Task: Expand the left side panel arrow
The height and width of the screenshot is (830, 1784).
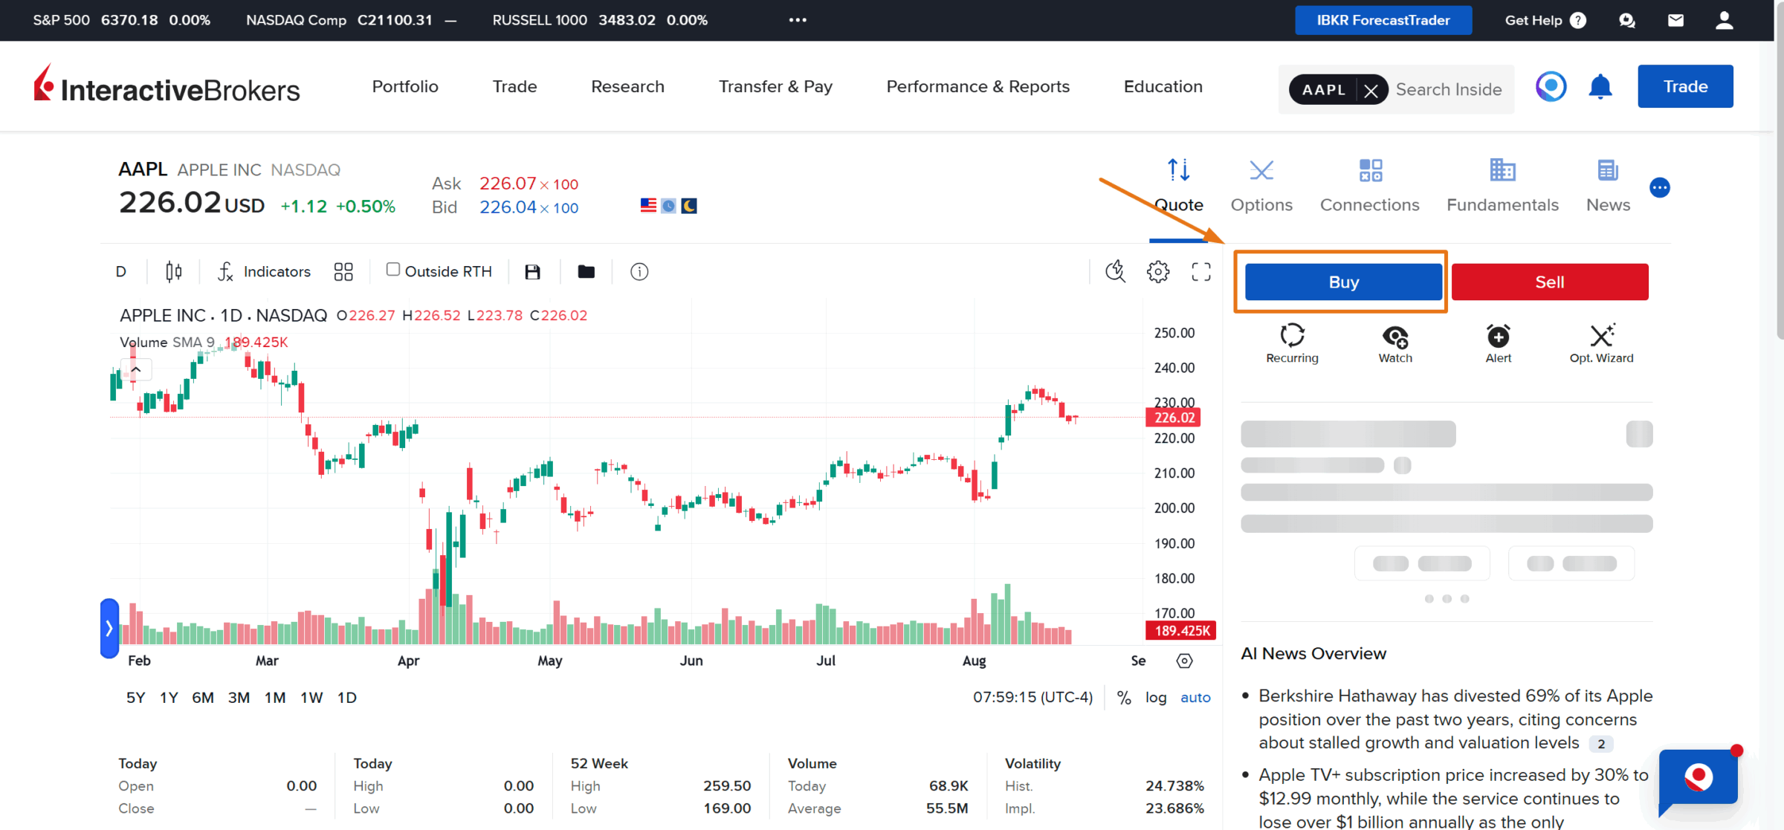Action: [109, 629]
